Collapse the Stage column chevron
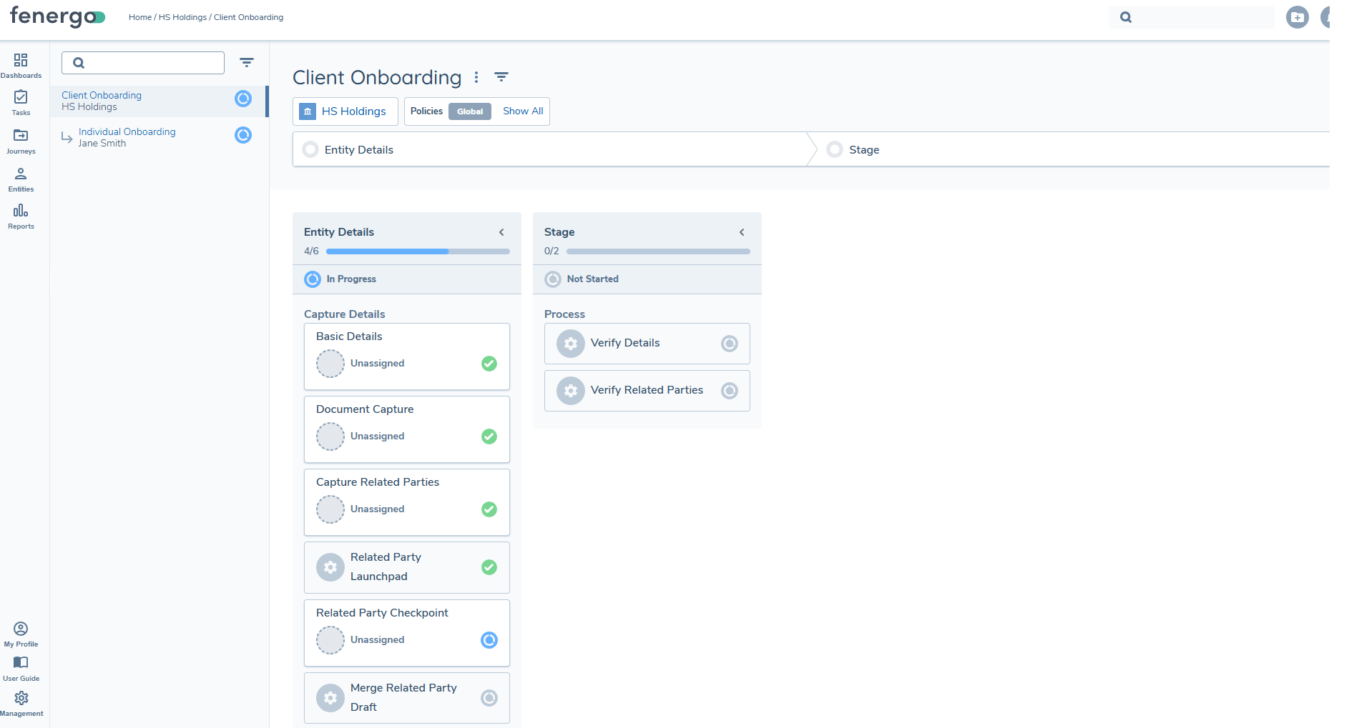 click(742, 232)
